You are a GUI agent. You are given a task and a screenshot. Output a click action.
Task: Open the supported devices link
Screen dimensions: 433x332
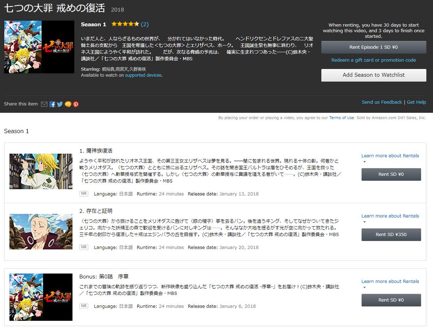[x=143, y=75]
